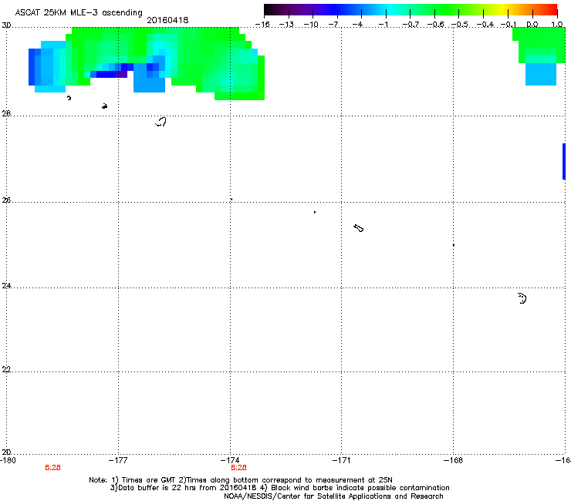Click the longitude label -177
This screenshot has height=501, width=571.
(118, 460)
